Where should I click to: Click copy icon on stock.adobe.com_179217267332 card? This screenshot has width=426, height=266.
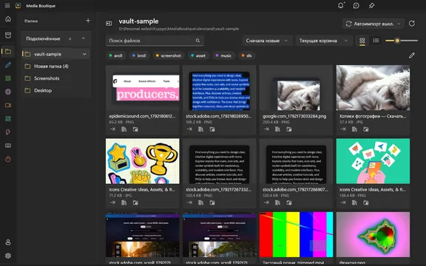[x=200, y=202]
